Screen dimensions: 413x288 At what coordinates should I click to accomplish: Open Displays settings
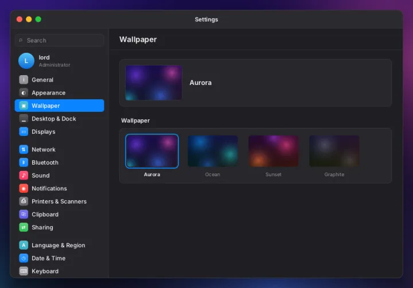(59, 131)
